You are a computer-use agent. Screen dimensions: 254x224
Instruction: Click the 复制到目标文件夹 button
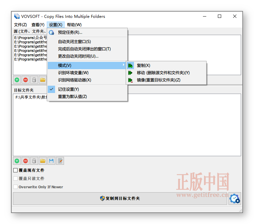pos(120,199)
